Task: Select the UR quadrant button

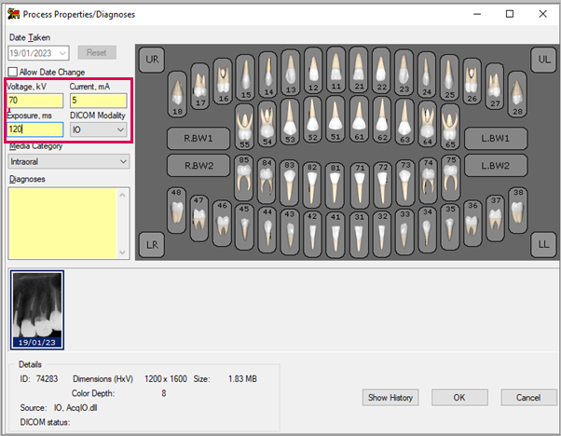Action: [152, 60]
